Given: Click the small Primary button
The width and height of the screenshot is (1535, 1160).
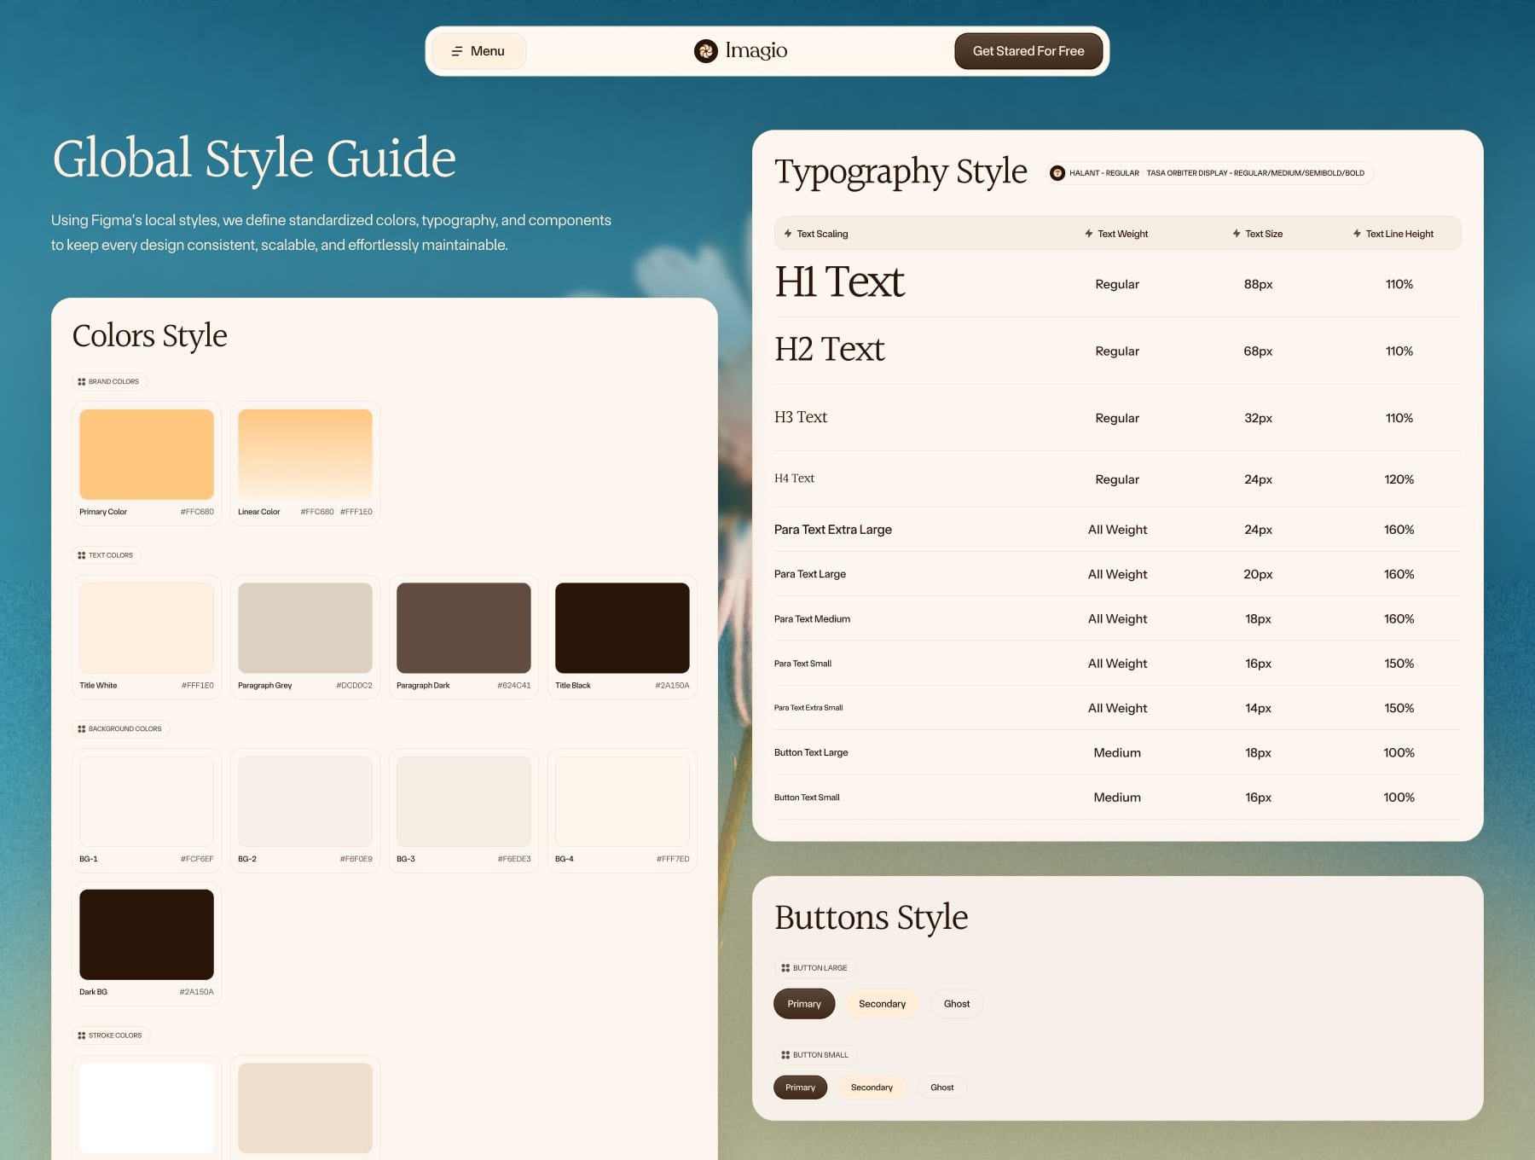Looking at the screenshot, I should 800,1087.
